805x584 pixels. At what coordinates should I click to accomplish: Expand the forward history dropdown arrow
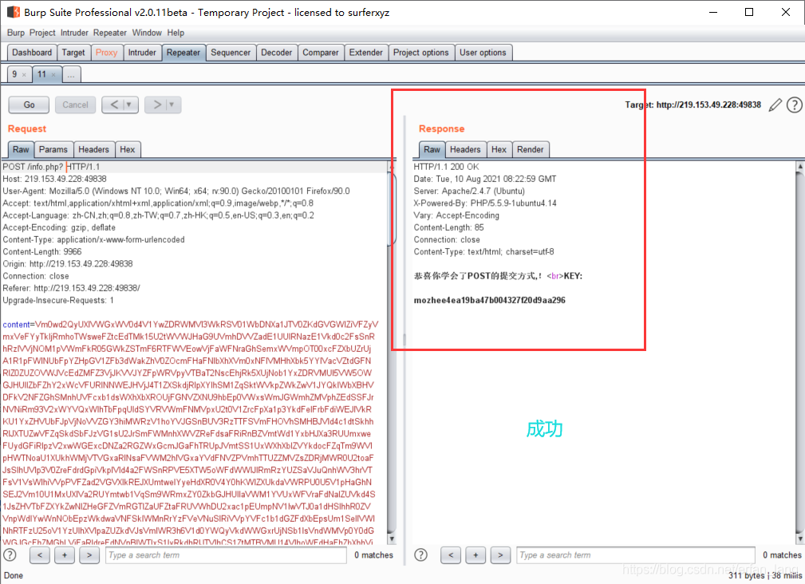point(172,105)
